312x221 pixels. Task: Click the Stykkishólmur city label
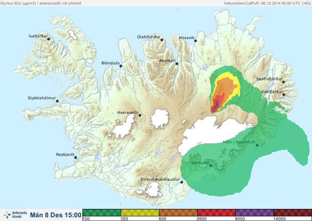point(42,98)
